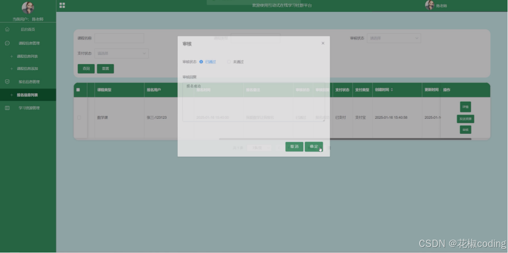This screenshot has height=253, width=508.
Task: Check the 数学课 row checkbox
Action: click(79, 118)
